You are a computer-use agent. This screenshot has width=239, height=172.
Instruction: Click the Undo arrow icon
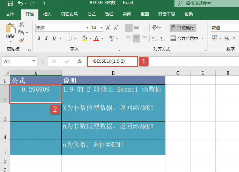pyautogui.click(x=21, y=4)
